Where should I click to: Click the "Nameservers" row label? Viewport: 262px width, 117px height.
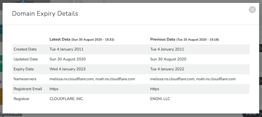[25, 79]
